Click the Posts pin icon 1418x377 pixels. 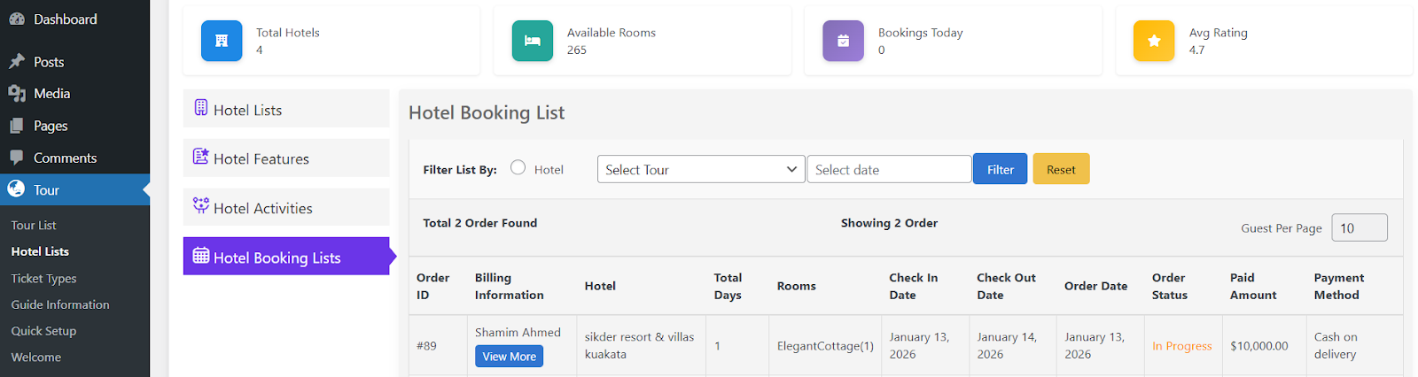(17, 62)
